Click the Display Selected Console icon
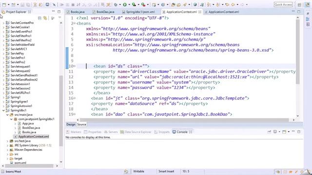The height and width of the screenshot is (175, 312). pos(275,132)
